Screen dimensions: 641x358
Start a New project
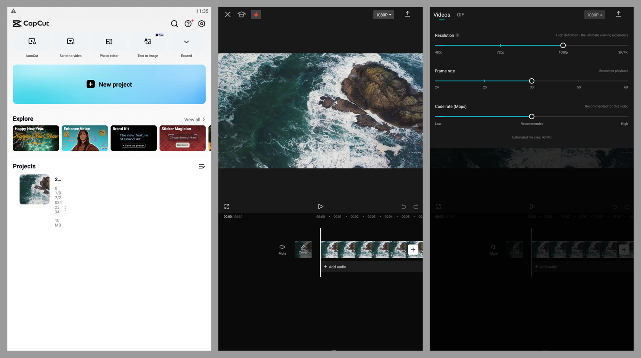click(x=109, y=84)
